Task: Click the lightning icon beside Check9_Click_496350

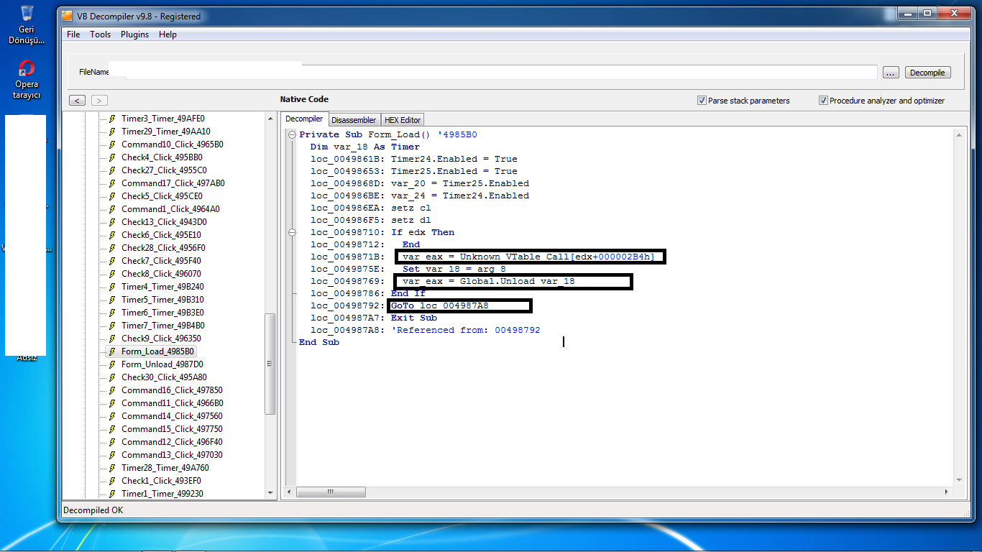Action: [x=112, y=339]
